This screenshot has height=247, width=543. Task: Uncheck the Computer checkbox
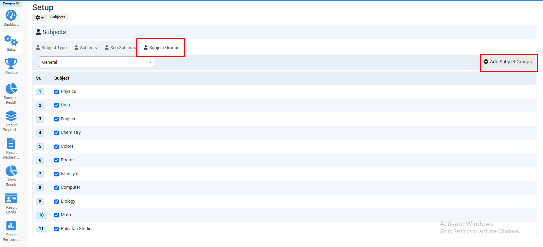[57, 188]
